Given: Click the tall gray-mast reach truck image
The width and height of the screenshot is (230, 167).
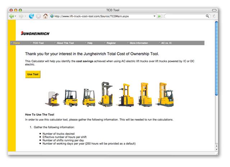Looking at the screenshot, I should [x=106, y=94].
